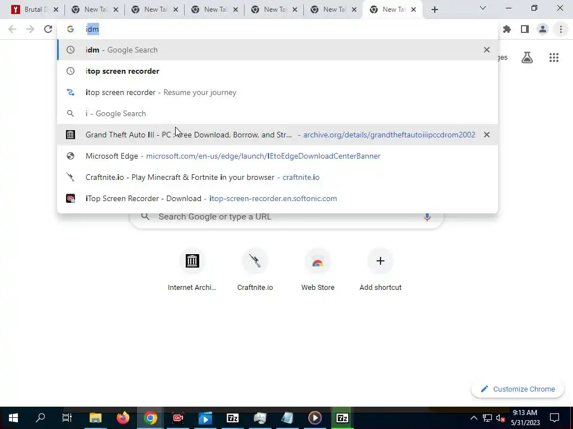Image resolution: width=573 pixels, height=429 pixels.
Task: Click the taskbar clock 9:13 AM
Action: (x=525, y=418)
